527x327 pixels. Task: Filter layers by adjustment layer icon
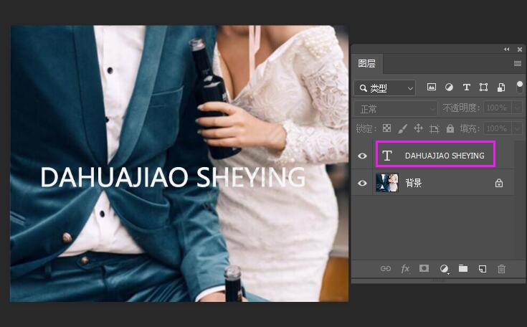[x=449, y=87]
